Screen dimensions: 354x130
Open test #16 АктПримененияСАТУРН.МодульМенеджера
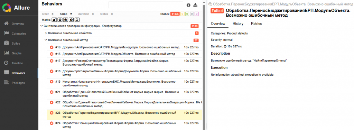pyautogui.click(x=124, y=47)
